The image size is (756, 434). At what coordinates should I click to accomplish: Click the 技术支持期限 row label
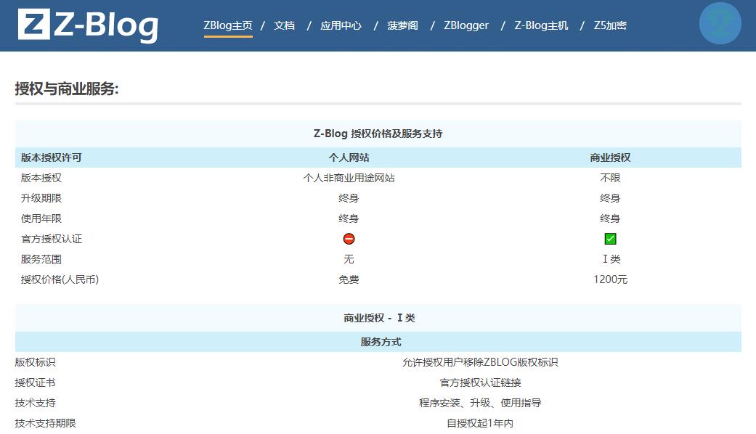point(45,423)
